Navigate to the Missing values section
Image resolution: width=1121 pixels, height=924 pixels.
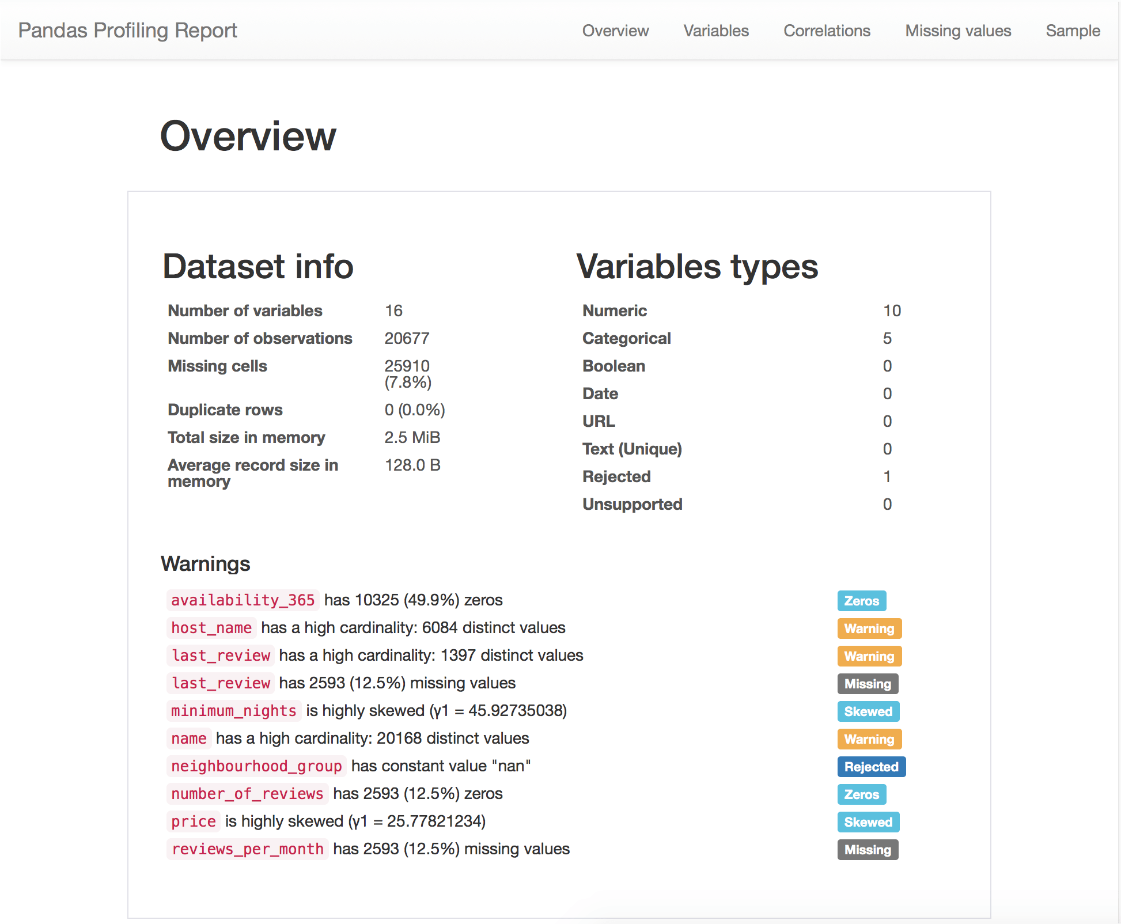(957, 31)
